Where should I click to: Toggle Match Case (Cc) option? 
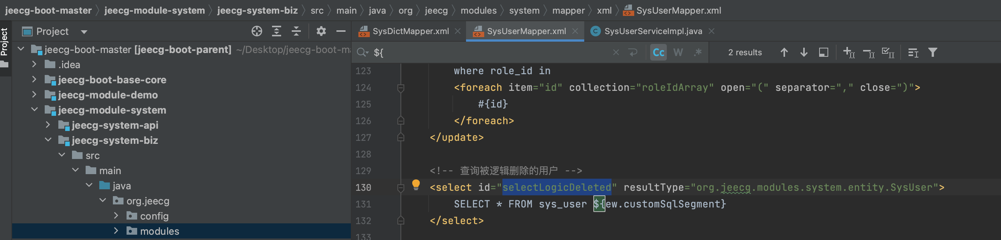658,52
